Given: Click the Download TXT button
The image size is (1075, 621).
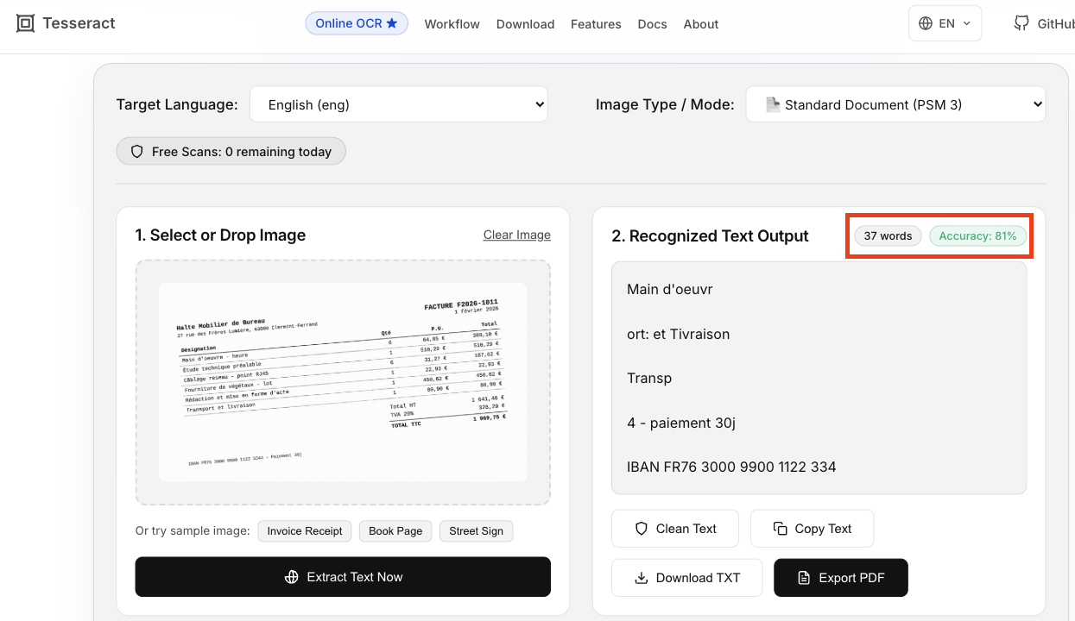Looking at the screenshot, I should pos(686,578).
